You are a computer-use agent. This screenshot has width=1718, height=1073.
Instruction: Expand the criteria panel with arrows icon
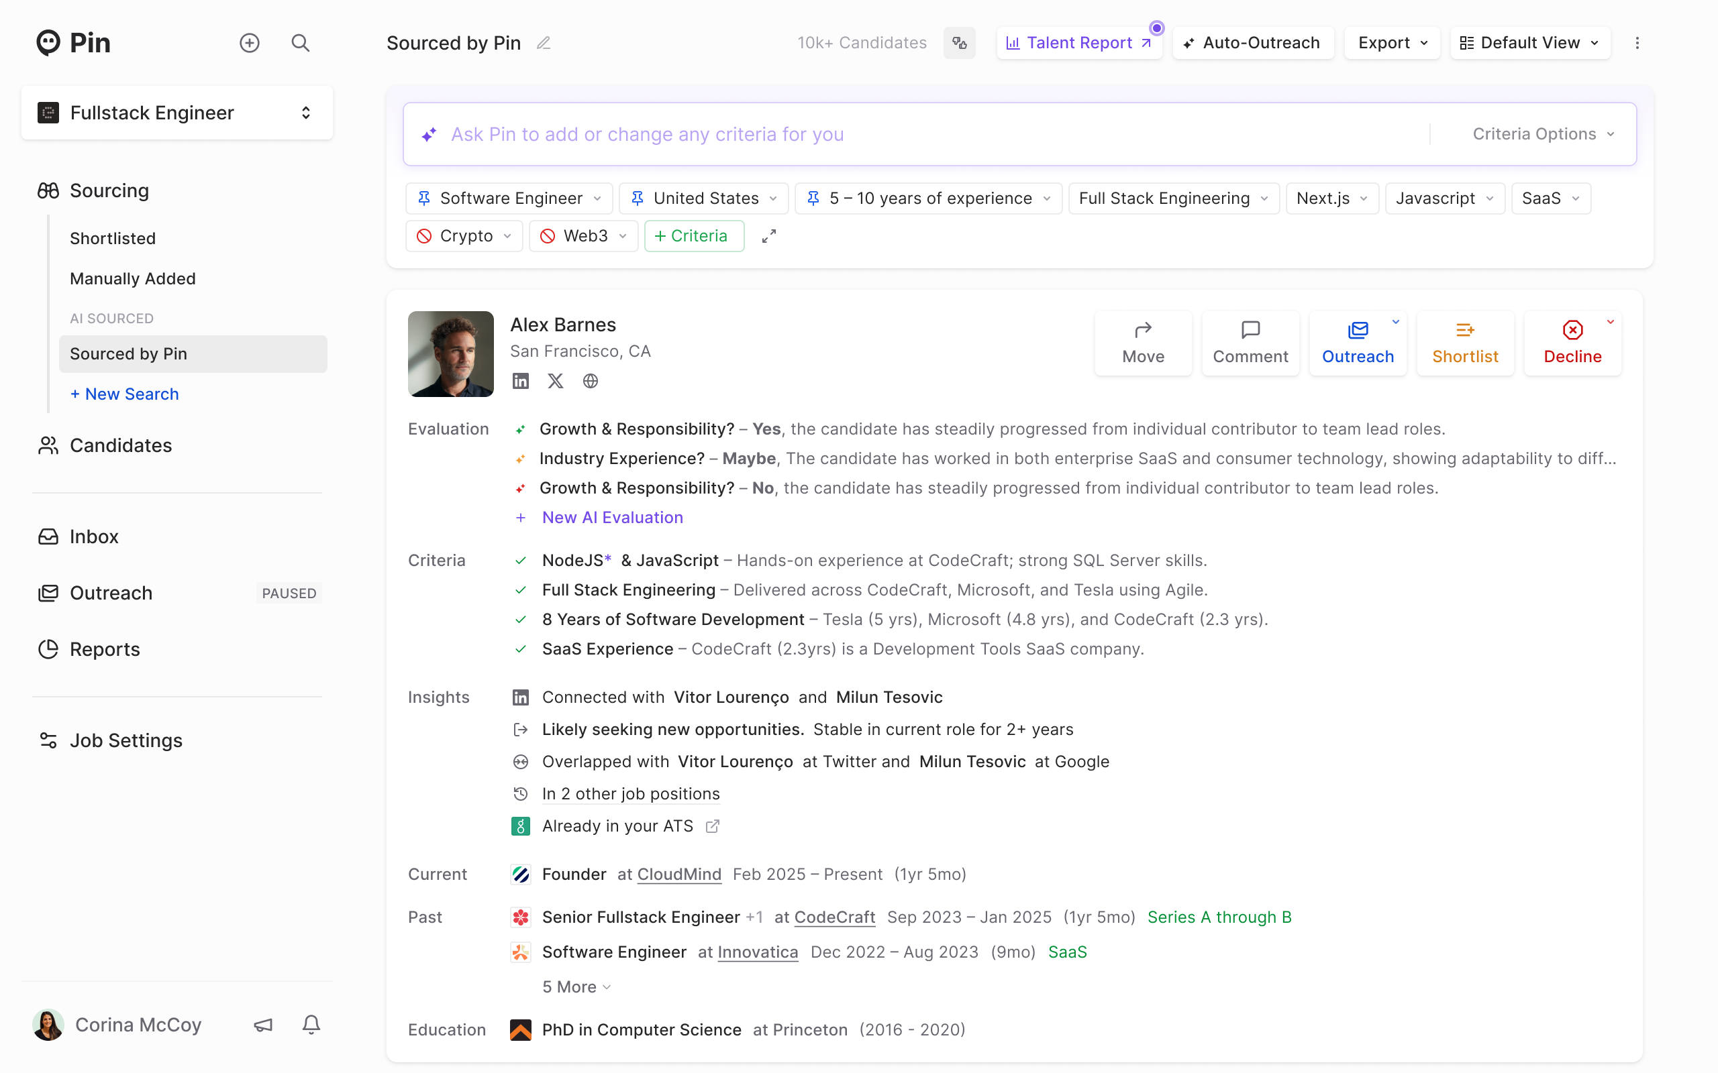coord(769,235)
